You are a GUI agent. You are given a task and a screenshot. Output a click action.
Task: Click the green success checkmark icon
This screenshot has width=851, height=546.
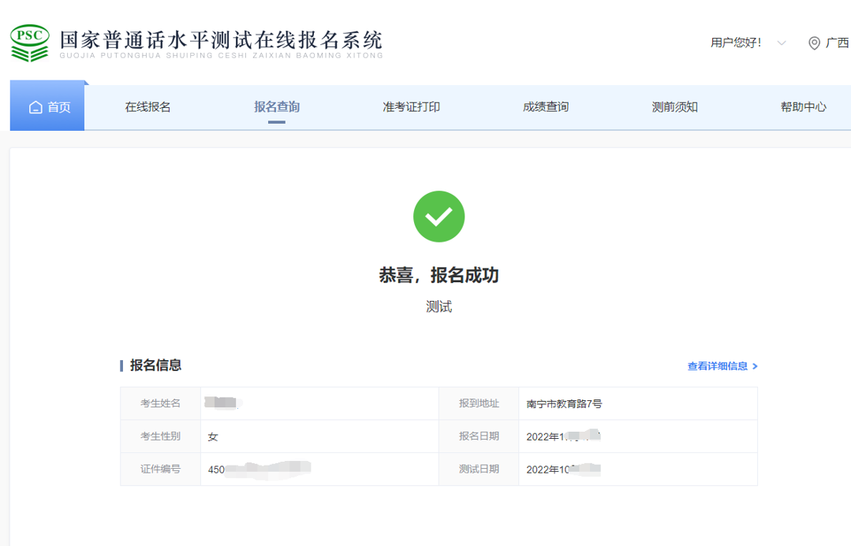point(439,217)
